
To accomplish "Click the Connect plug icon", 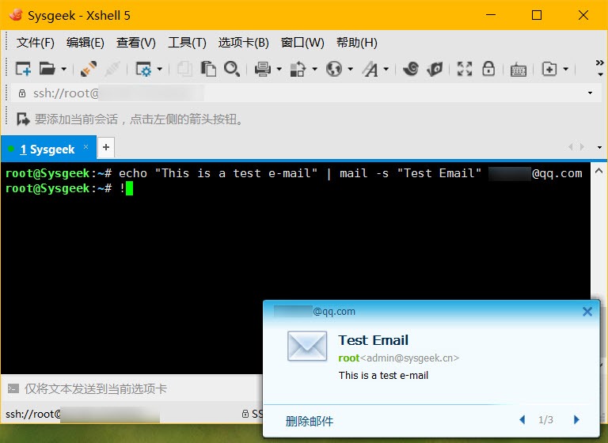I will click(89, 69).
